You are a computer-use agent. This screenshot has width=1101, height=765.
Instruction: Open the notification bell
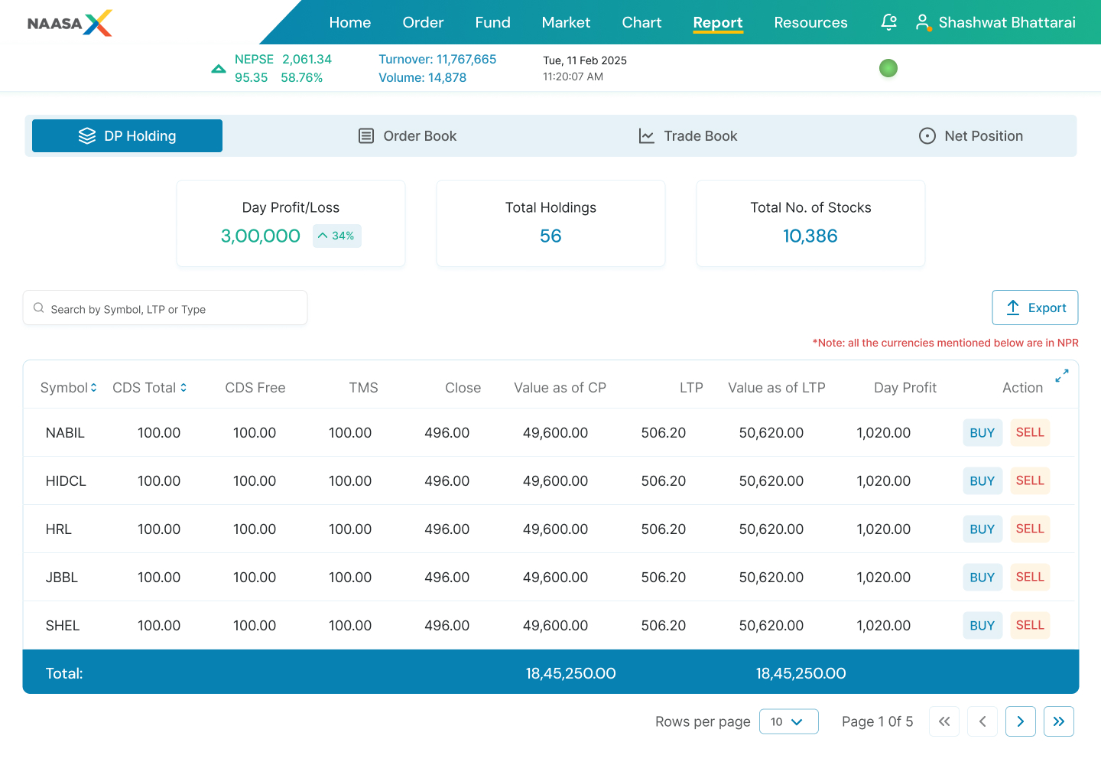coord(888,22)
